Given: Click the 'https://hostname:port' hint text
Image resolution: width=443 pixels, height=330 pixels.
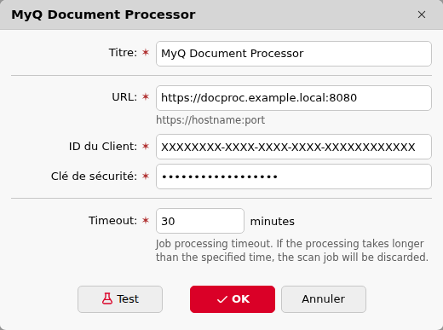Looking at the screenshot, I should coord(210,120).
